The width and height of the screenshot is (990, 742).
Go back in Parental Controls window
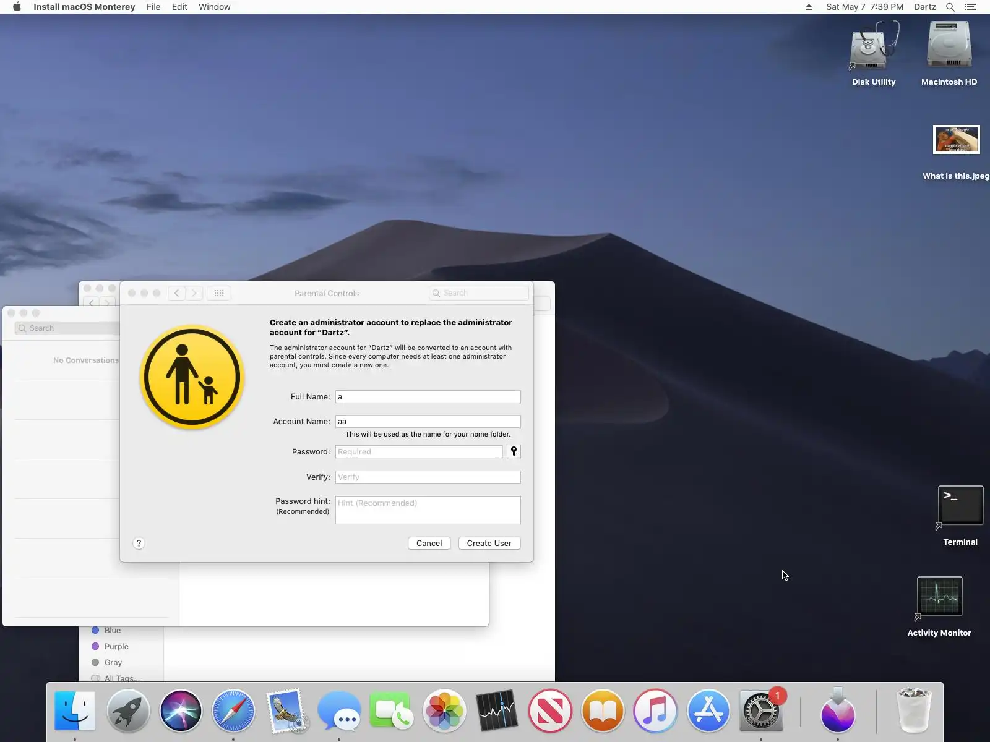pyautogui.click(x=177, y=293)
